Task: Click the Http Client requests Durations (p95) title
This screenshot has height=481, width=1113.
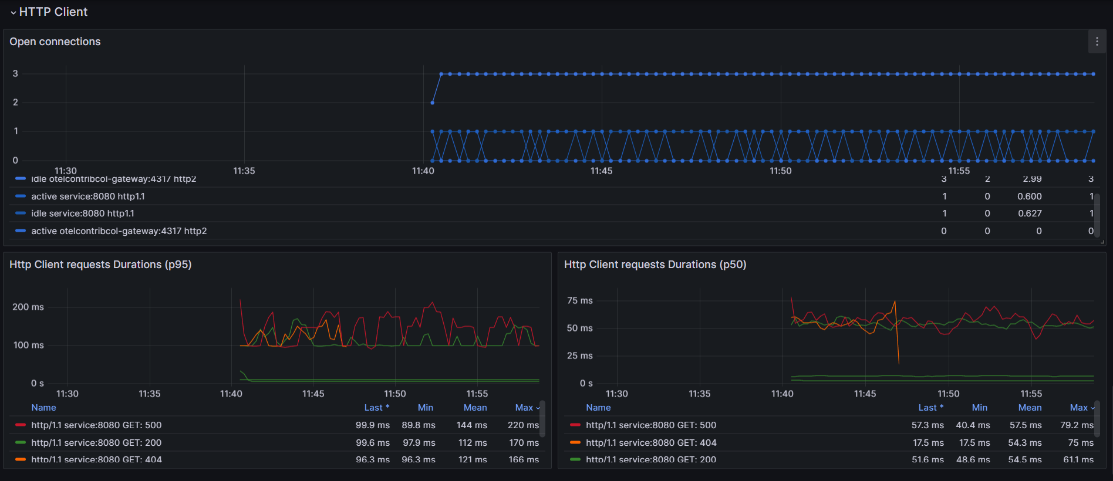Action: (x=100, y=265)
